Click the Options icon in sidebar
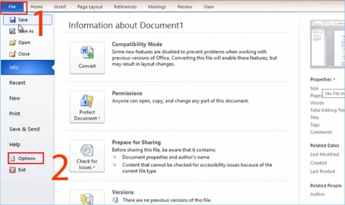This screenshot has height=205, width=345. click(x=13, y=158)
